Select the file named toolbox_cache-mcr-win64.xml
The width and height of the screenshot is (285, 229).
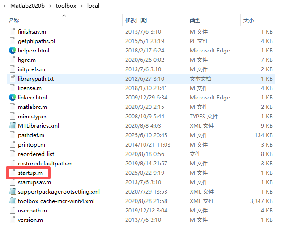coord(56,201)
